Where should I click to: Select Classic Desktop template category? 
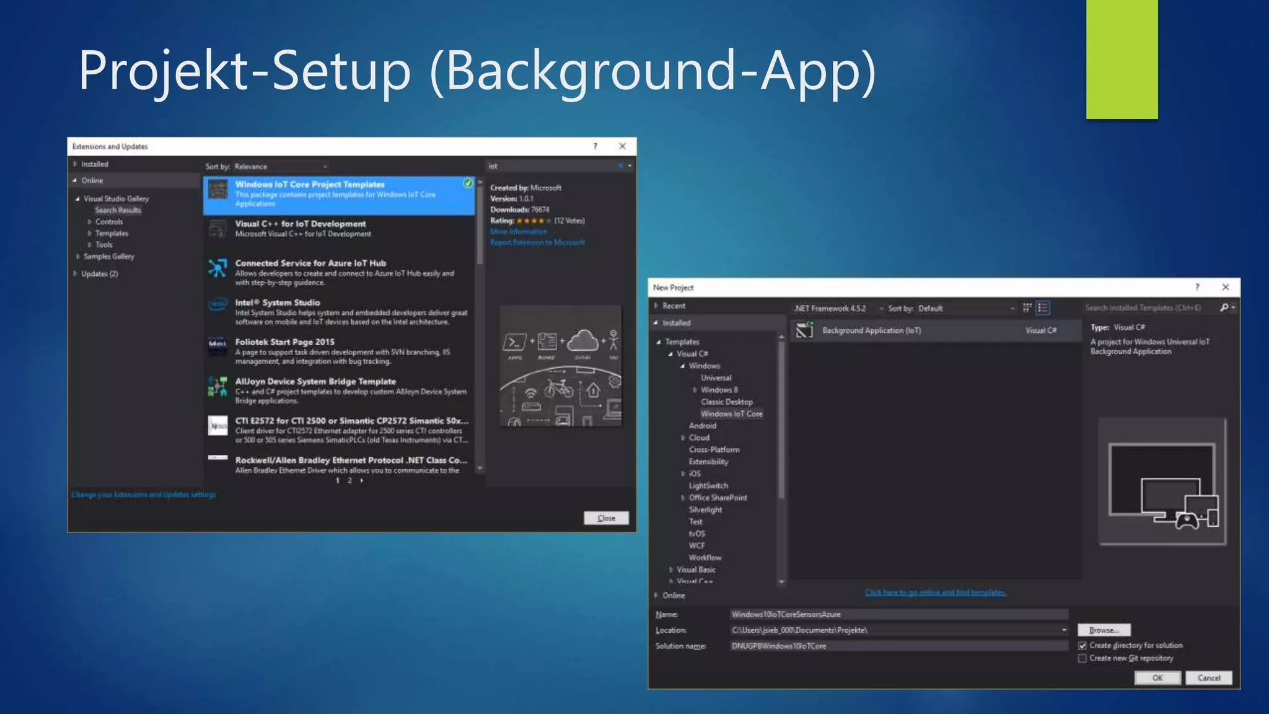[727, 402]
